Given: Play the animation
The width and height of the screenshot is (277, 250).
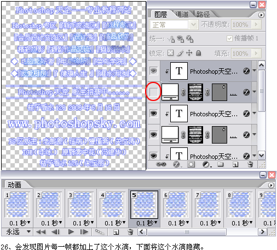Looking at the screenshot, I should [x=71, y=232].
